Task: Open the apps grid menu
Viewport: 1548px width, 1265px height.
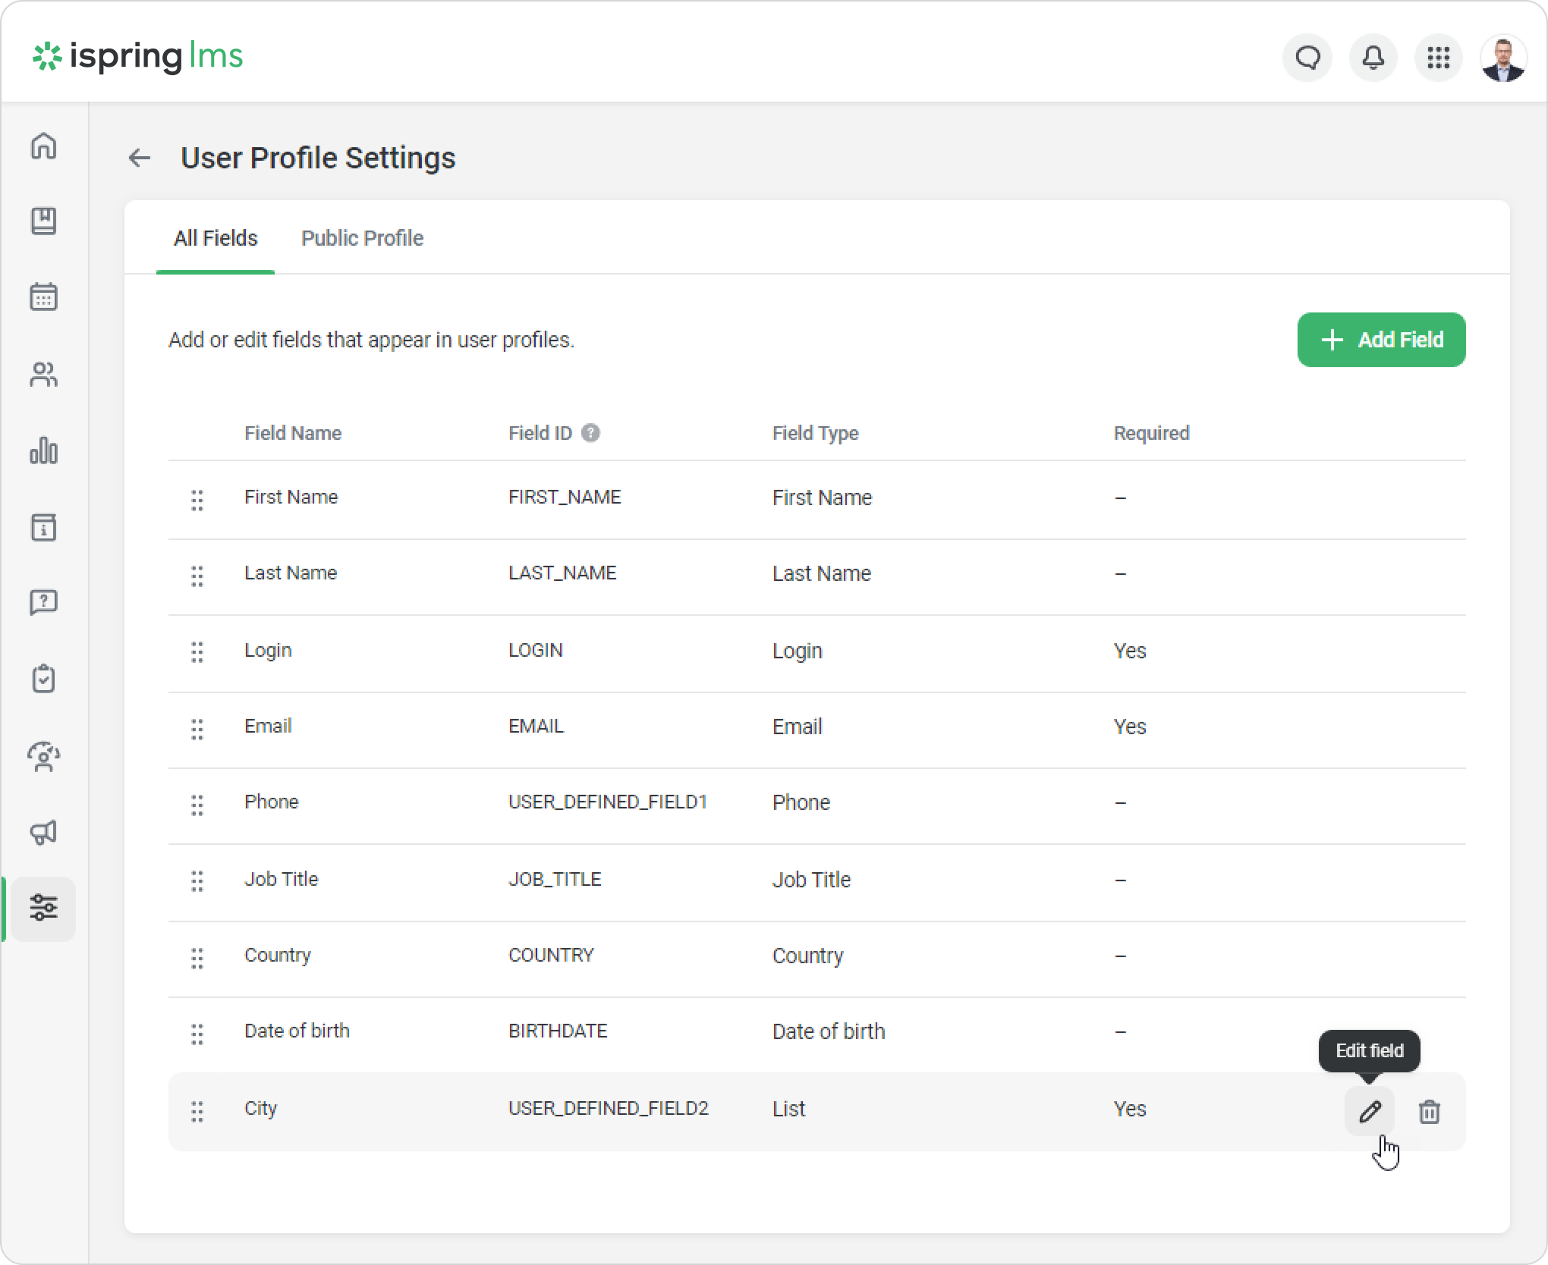Action: tap(1438, 58)
